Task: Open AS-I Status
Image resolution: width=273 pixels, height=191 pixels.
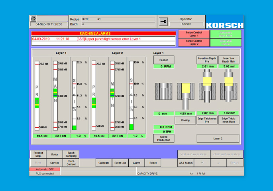Action: click(x=186, y=163)
